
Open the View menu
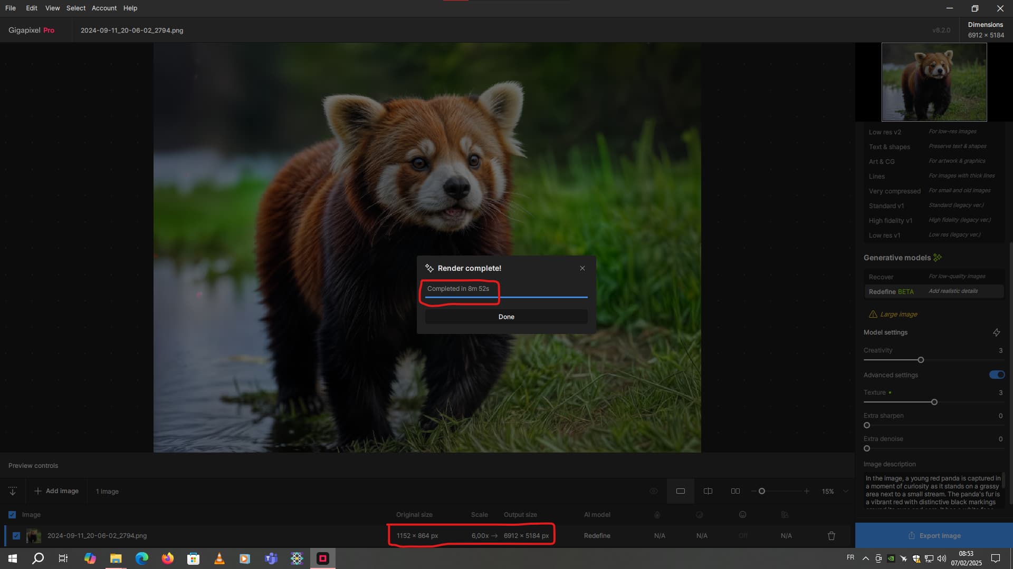(x=52, y=8)
